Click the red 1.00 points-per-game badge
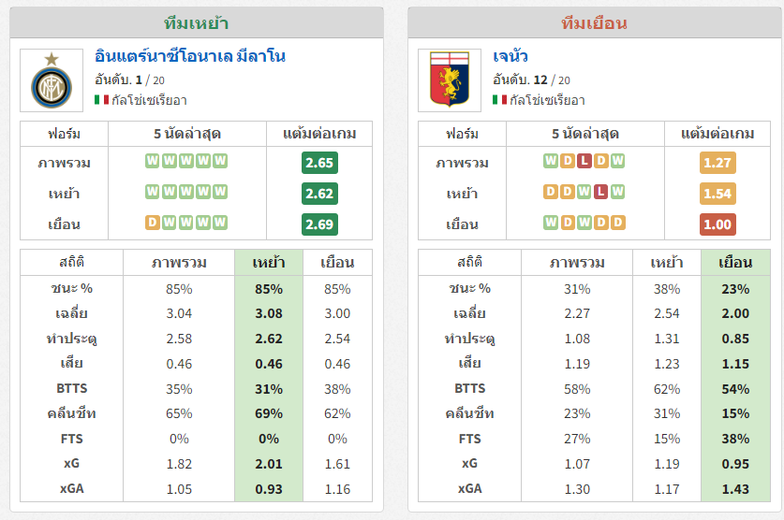The width and height of the screenshot is (784, 520). [x=717, y=224]
